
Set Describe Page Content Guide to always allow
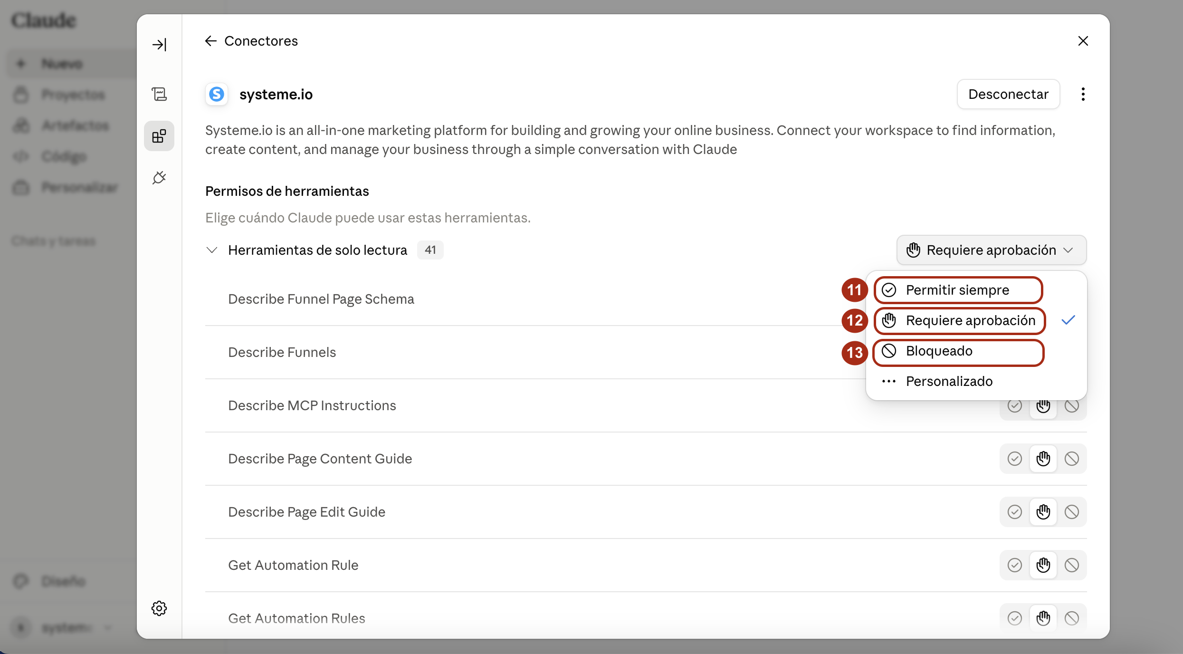pos(1015,459)
